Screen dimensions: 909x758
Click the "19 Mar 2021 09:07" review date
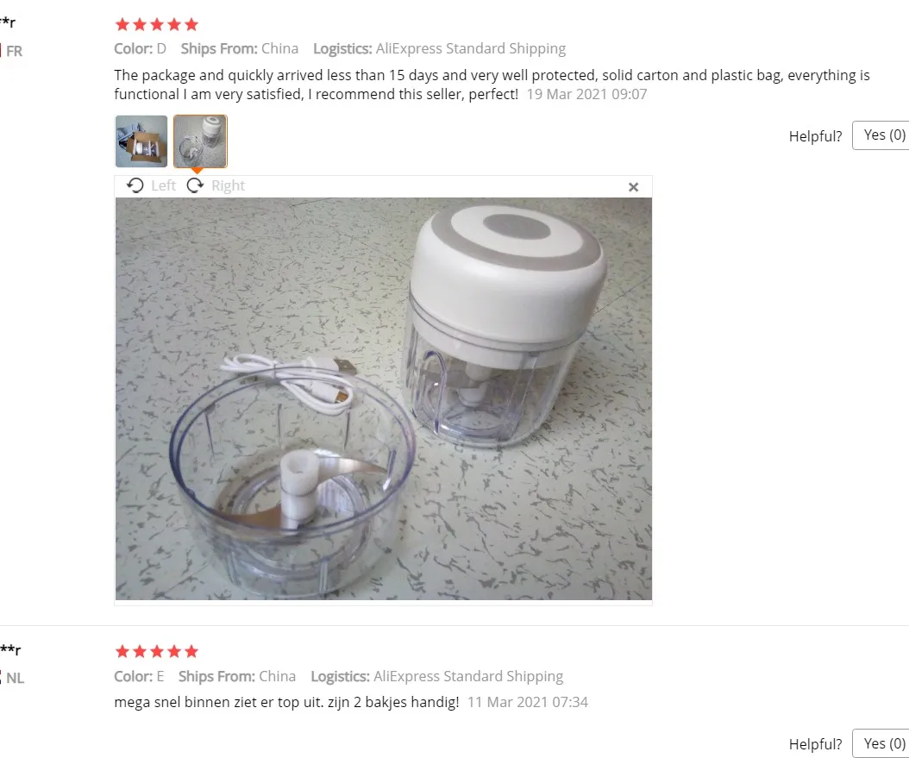[x=586, y=94]
